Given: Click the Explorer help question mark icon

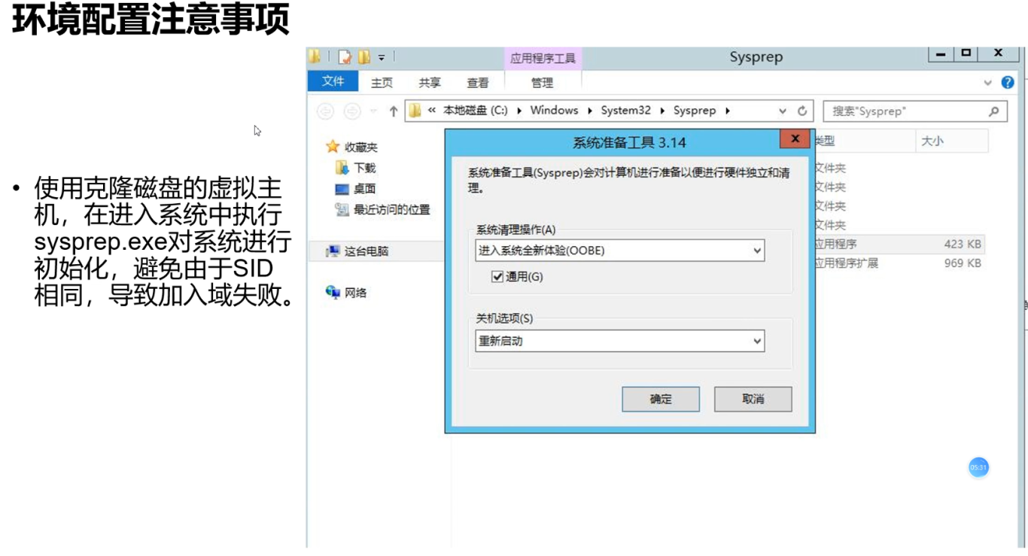Looking at the screenshot, I should pyautogui.click(x=1008, y=83).
